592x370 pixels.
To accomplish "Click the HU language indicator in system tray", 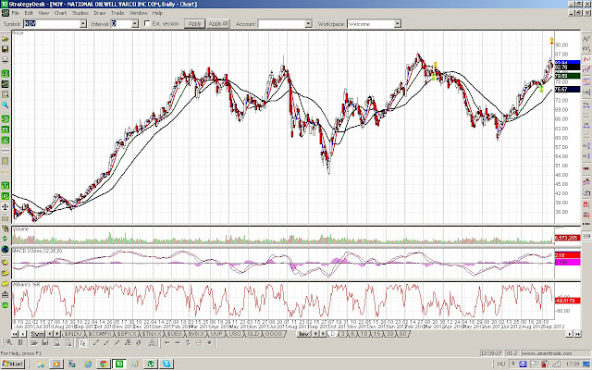I will pyautogui.click(x=500, y=364).
